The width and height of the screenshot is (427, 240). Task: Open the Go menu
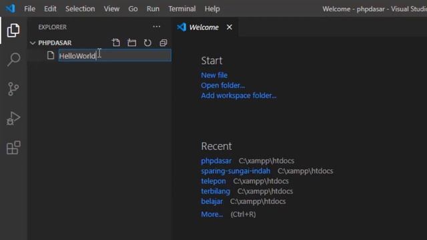(133, 9)
